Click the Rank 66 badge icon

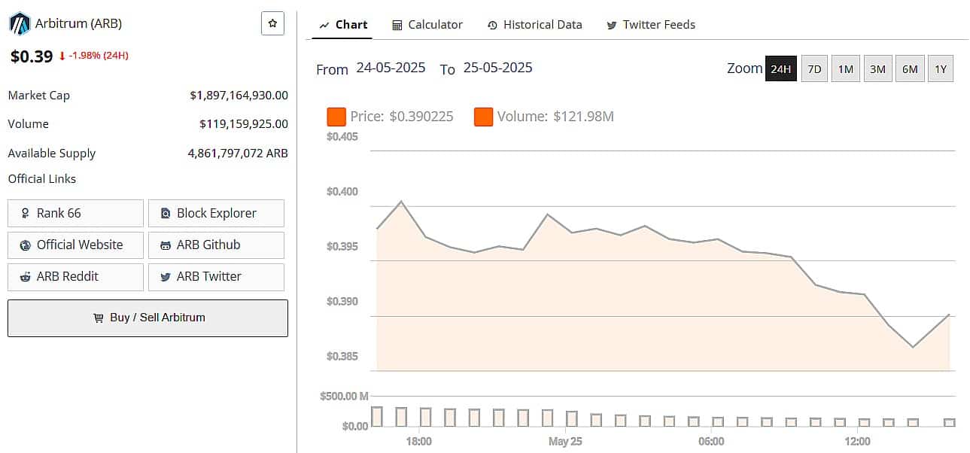tap(26, 213)
